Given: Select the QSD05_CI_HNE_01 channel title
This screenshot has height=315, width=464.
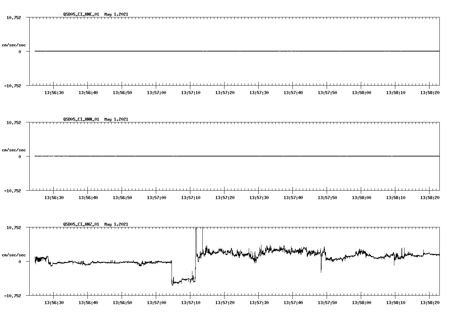Looking at the screenshot, I should pyautogui.click(x=80, y=14).
